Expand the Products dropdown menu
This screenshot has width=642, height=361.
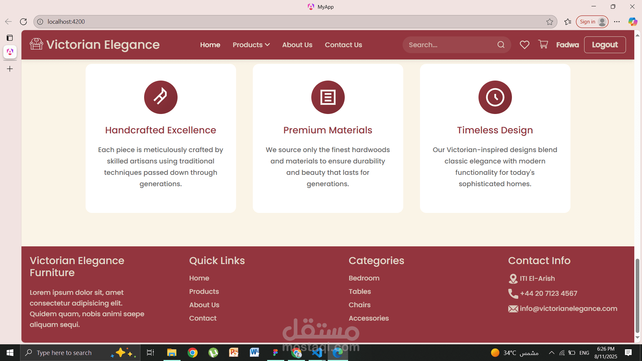click(251, 45)
